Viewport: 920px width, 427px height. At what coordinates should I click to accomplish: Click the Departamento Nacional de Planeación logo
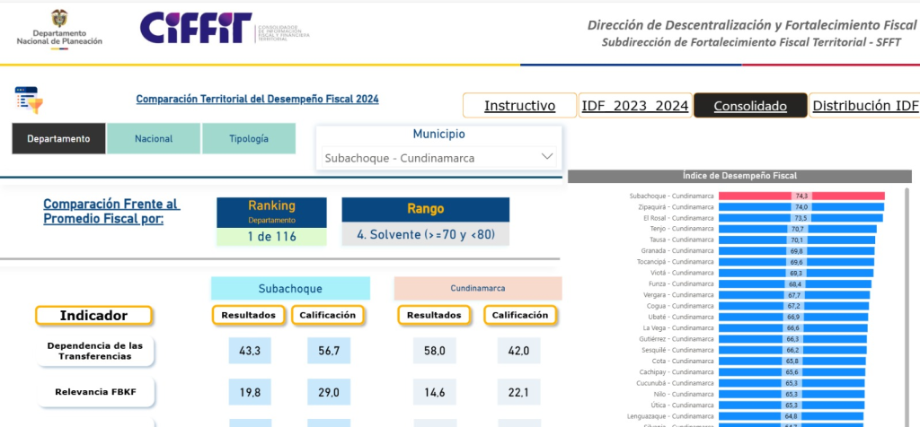[59, 29]
